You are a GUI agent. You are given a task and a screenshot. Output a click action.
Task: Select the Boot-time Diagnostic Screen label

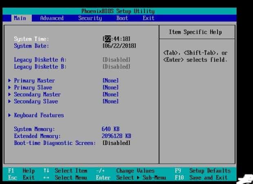coord(55,143)
